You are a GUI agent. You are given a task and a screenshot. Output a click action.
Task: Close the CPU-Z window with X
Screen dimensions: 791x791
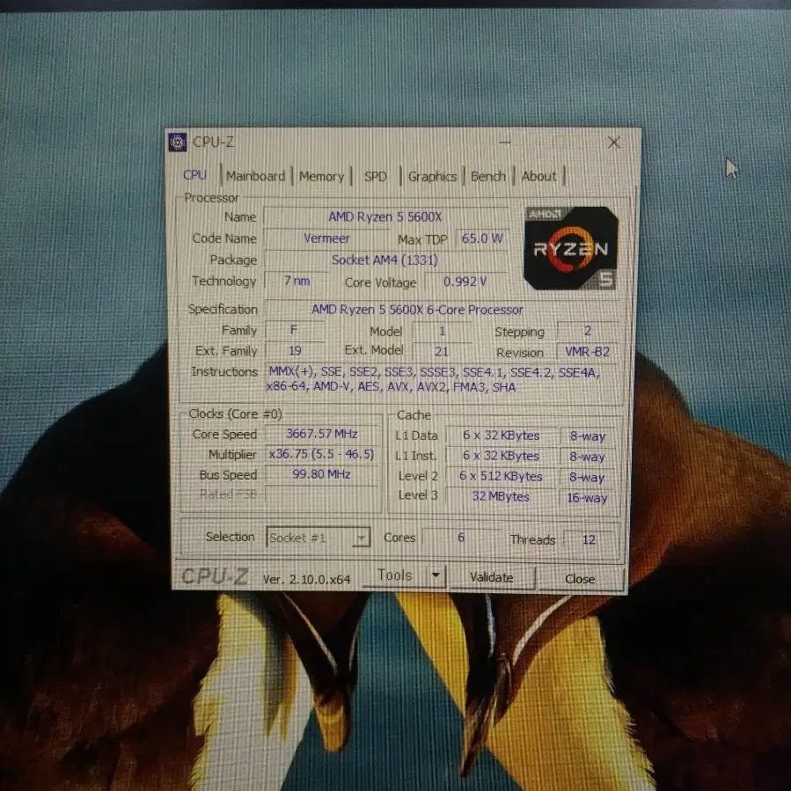click(x=613, y=143)
